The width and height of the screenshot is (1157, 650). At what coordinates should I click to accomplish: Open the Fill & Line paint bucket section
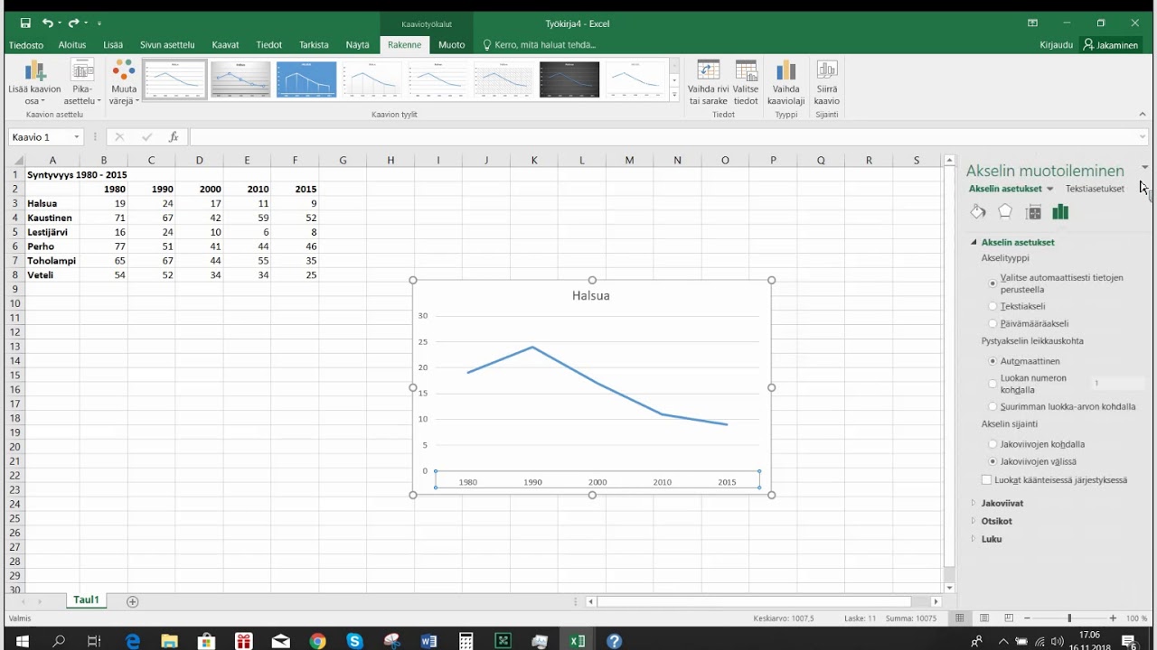point(978,212)
